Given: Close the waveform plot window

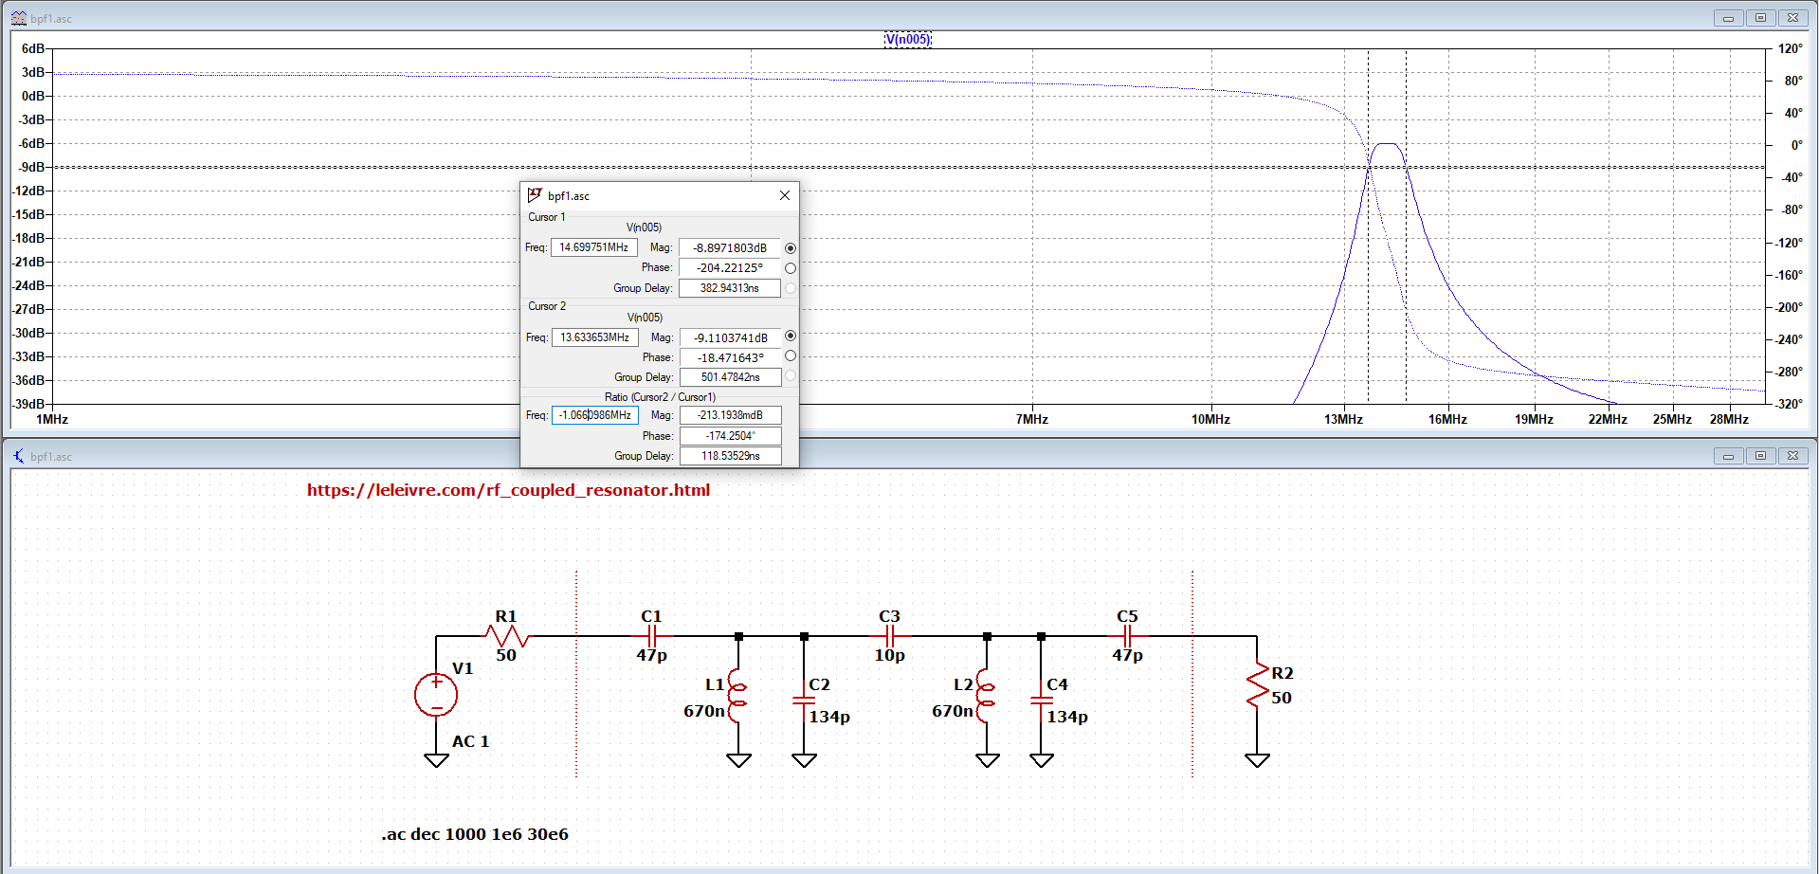Looking at the screenshot, I should point(1792,18).
